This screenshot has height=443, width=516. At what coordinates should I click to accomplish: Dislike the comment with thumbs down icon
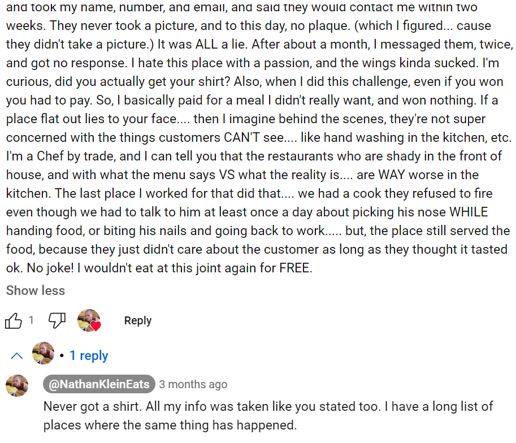(57, 321)
